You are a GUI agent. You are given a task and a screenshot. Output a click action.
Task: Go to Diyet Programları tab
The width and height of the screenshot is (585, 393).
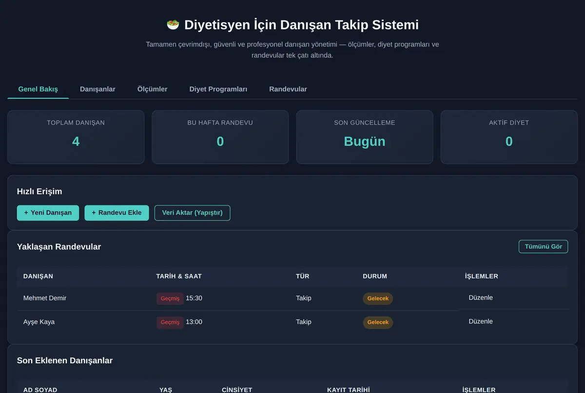tap(218, 89)
